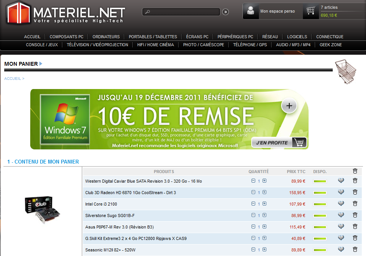
Task: Open the shopping cart icon in header
Action: tap(311, 11)
